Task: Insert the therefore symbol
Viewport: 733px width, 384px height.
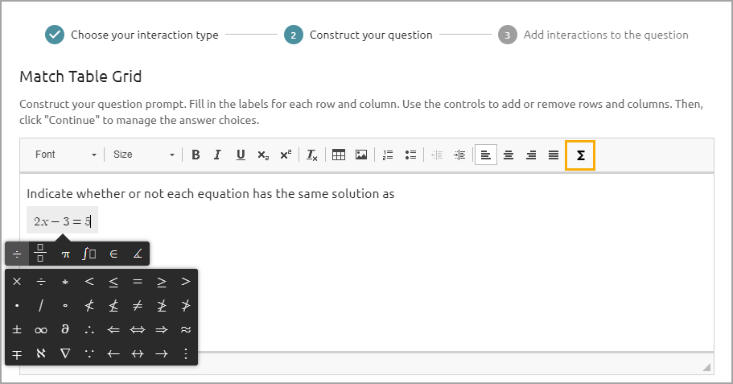Action: [89, 329]
